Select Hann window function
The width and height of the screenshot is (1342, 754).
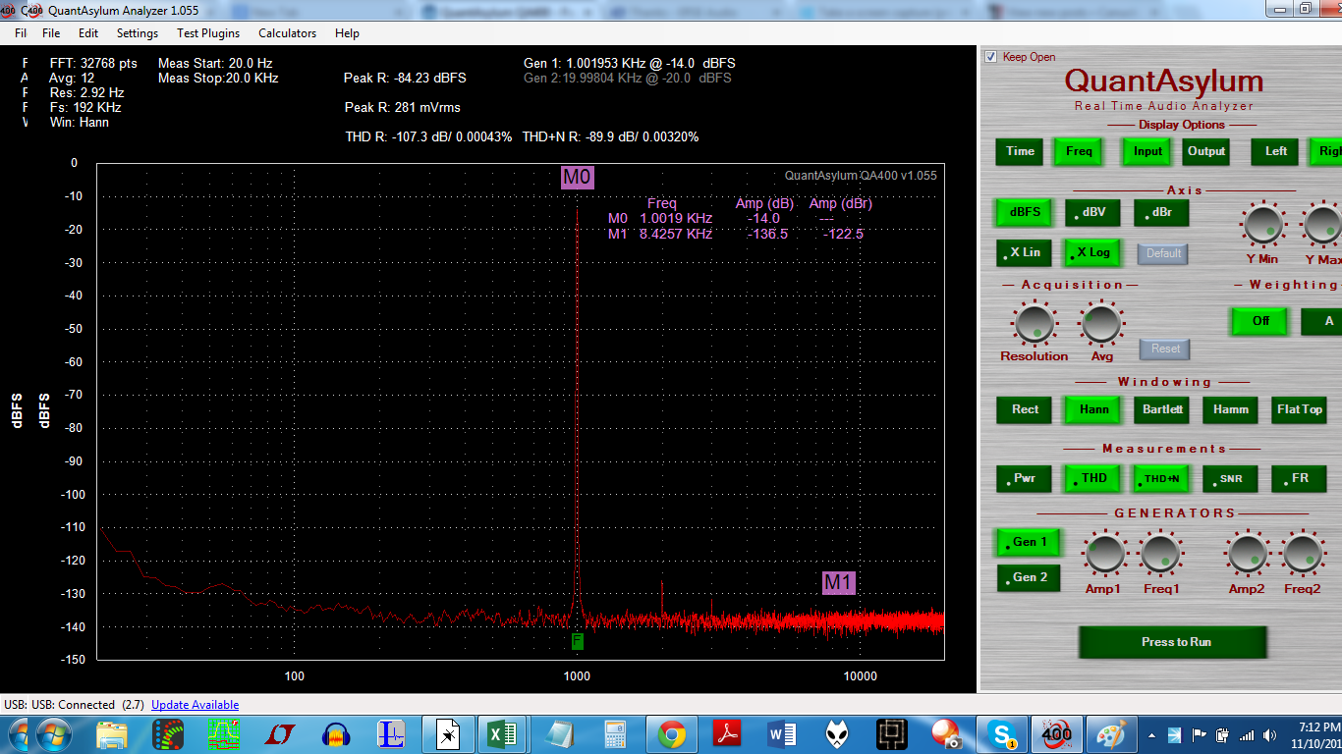1093,409
